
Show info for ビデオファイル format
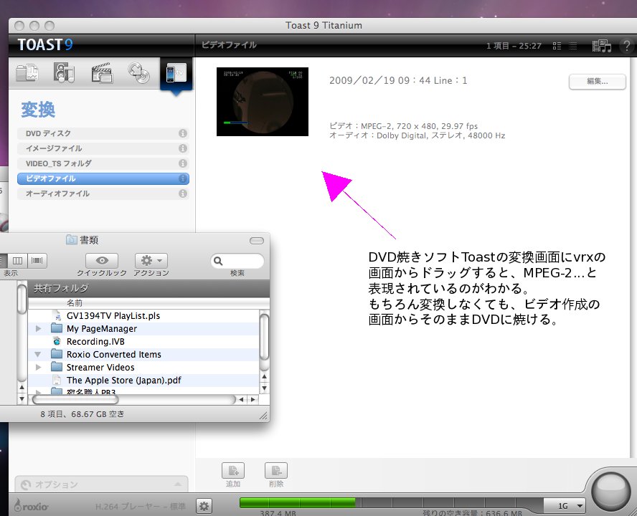pos(183,178)
